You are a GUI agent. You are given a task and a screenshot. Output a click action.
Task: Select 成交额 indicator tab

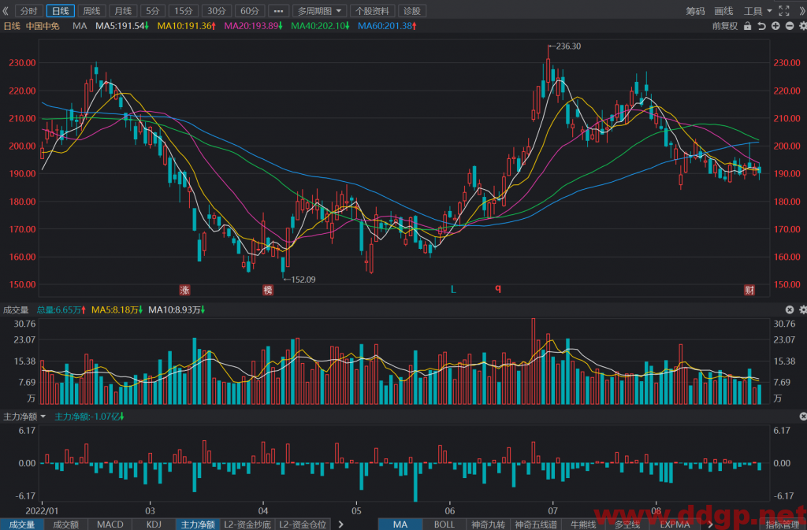66,524
